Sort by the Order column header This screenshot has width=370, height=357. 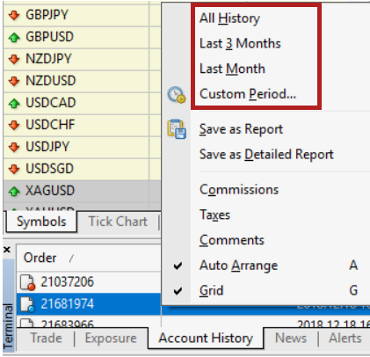click(40, 258)
